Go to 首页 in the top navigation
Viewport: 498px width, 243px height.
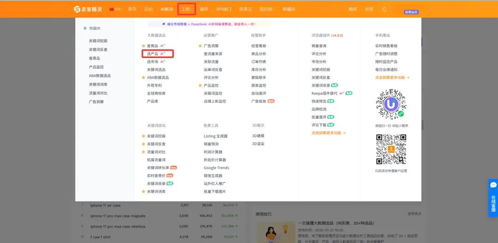click(132, 9)
